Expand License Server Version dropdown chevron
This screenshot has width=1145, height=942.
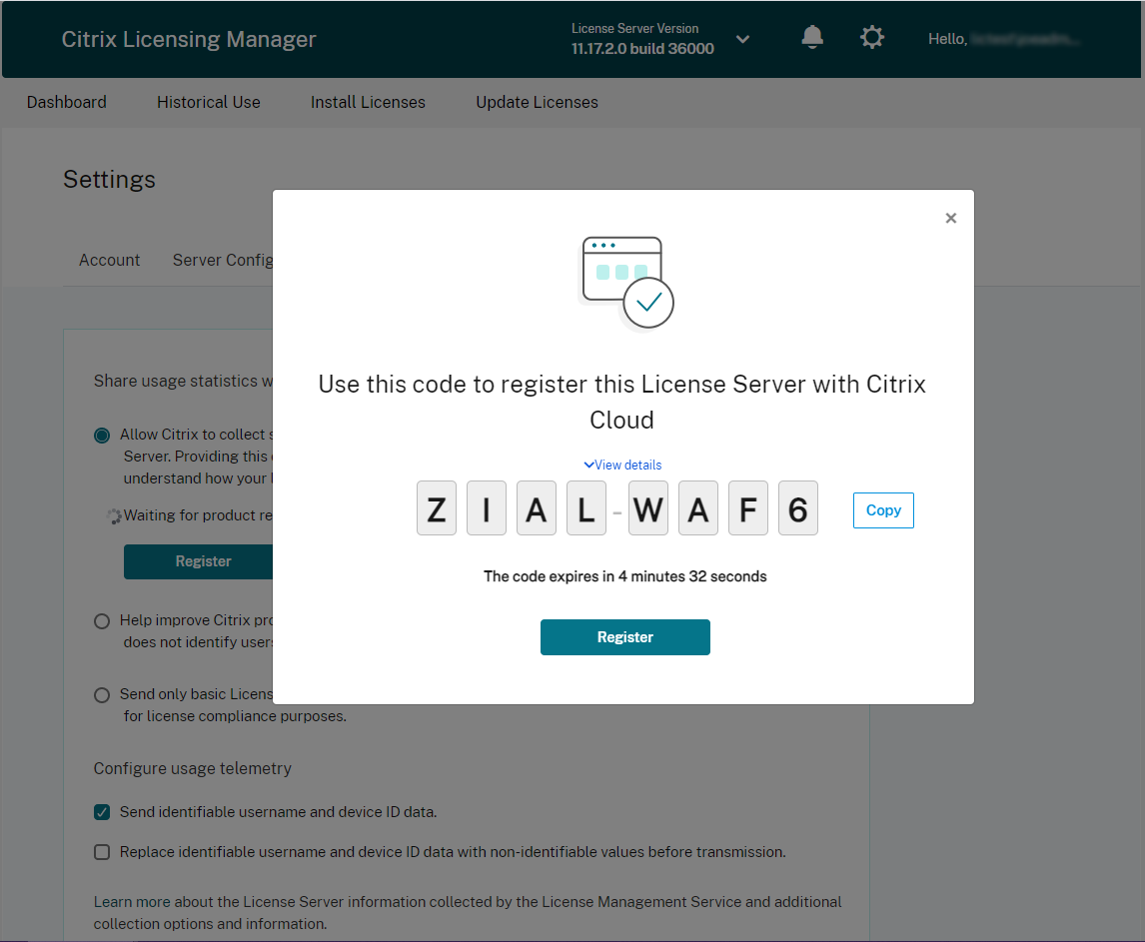[x=742, y=39]
